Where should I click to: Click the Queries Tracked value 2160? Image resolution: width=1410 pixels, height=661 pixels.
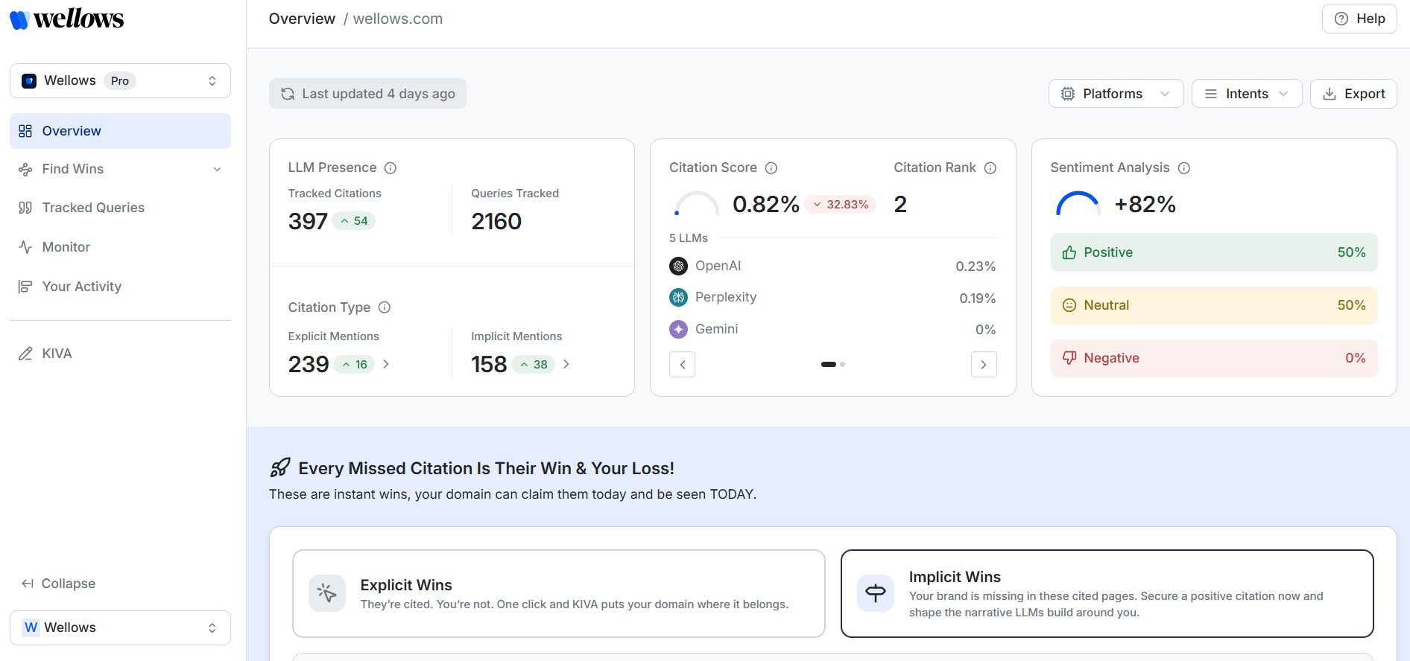click(x=496, y=221)
